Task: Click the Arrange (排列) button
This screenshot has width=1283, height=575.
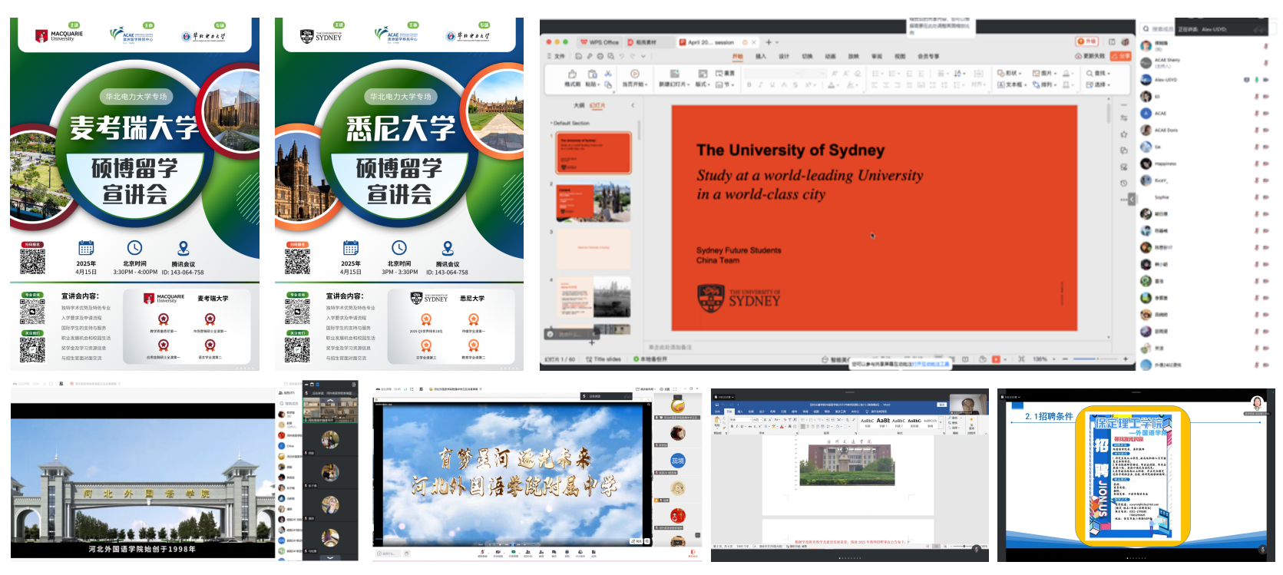Action: click(1044, 84)
